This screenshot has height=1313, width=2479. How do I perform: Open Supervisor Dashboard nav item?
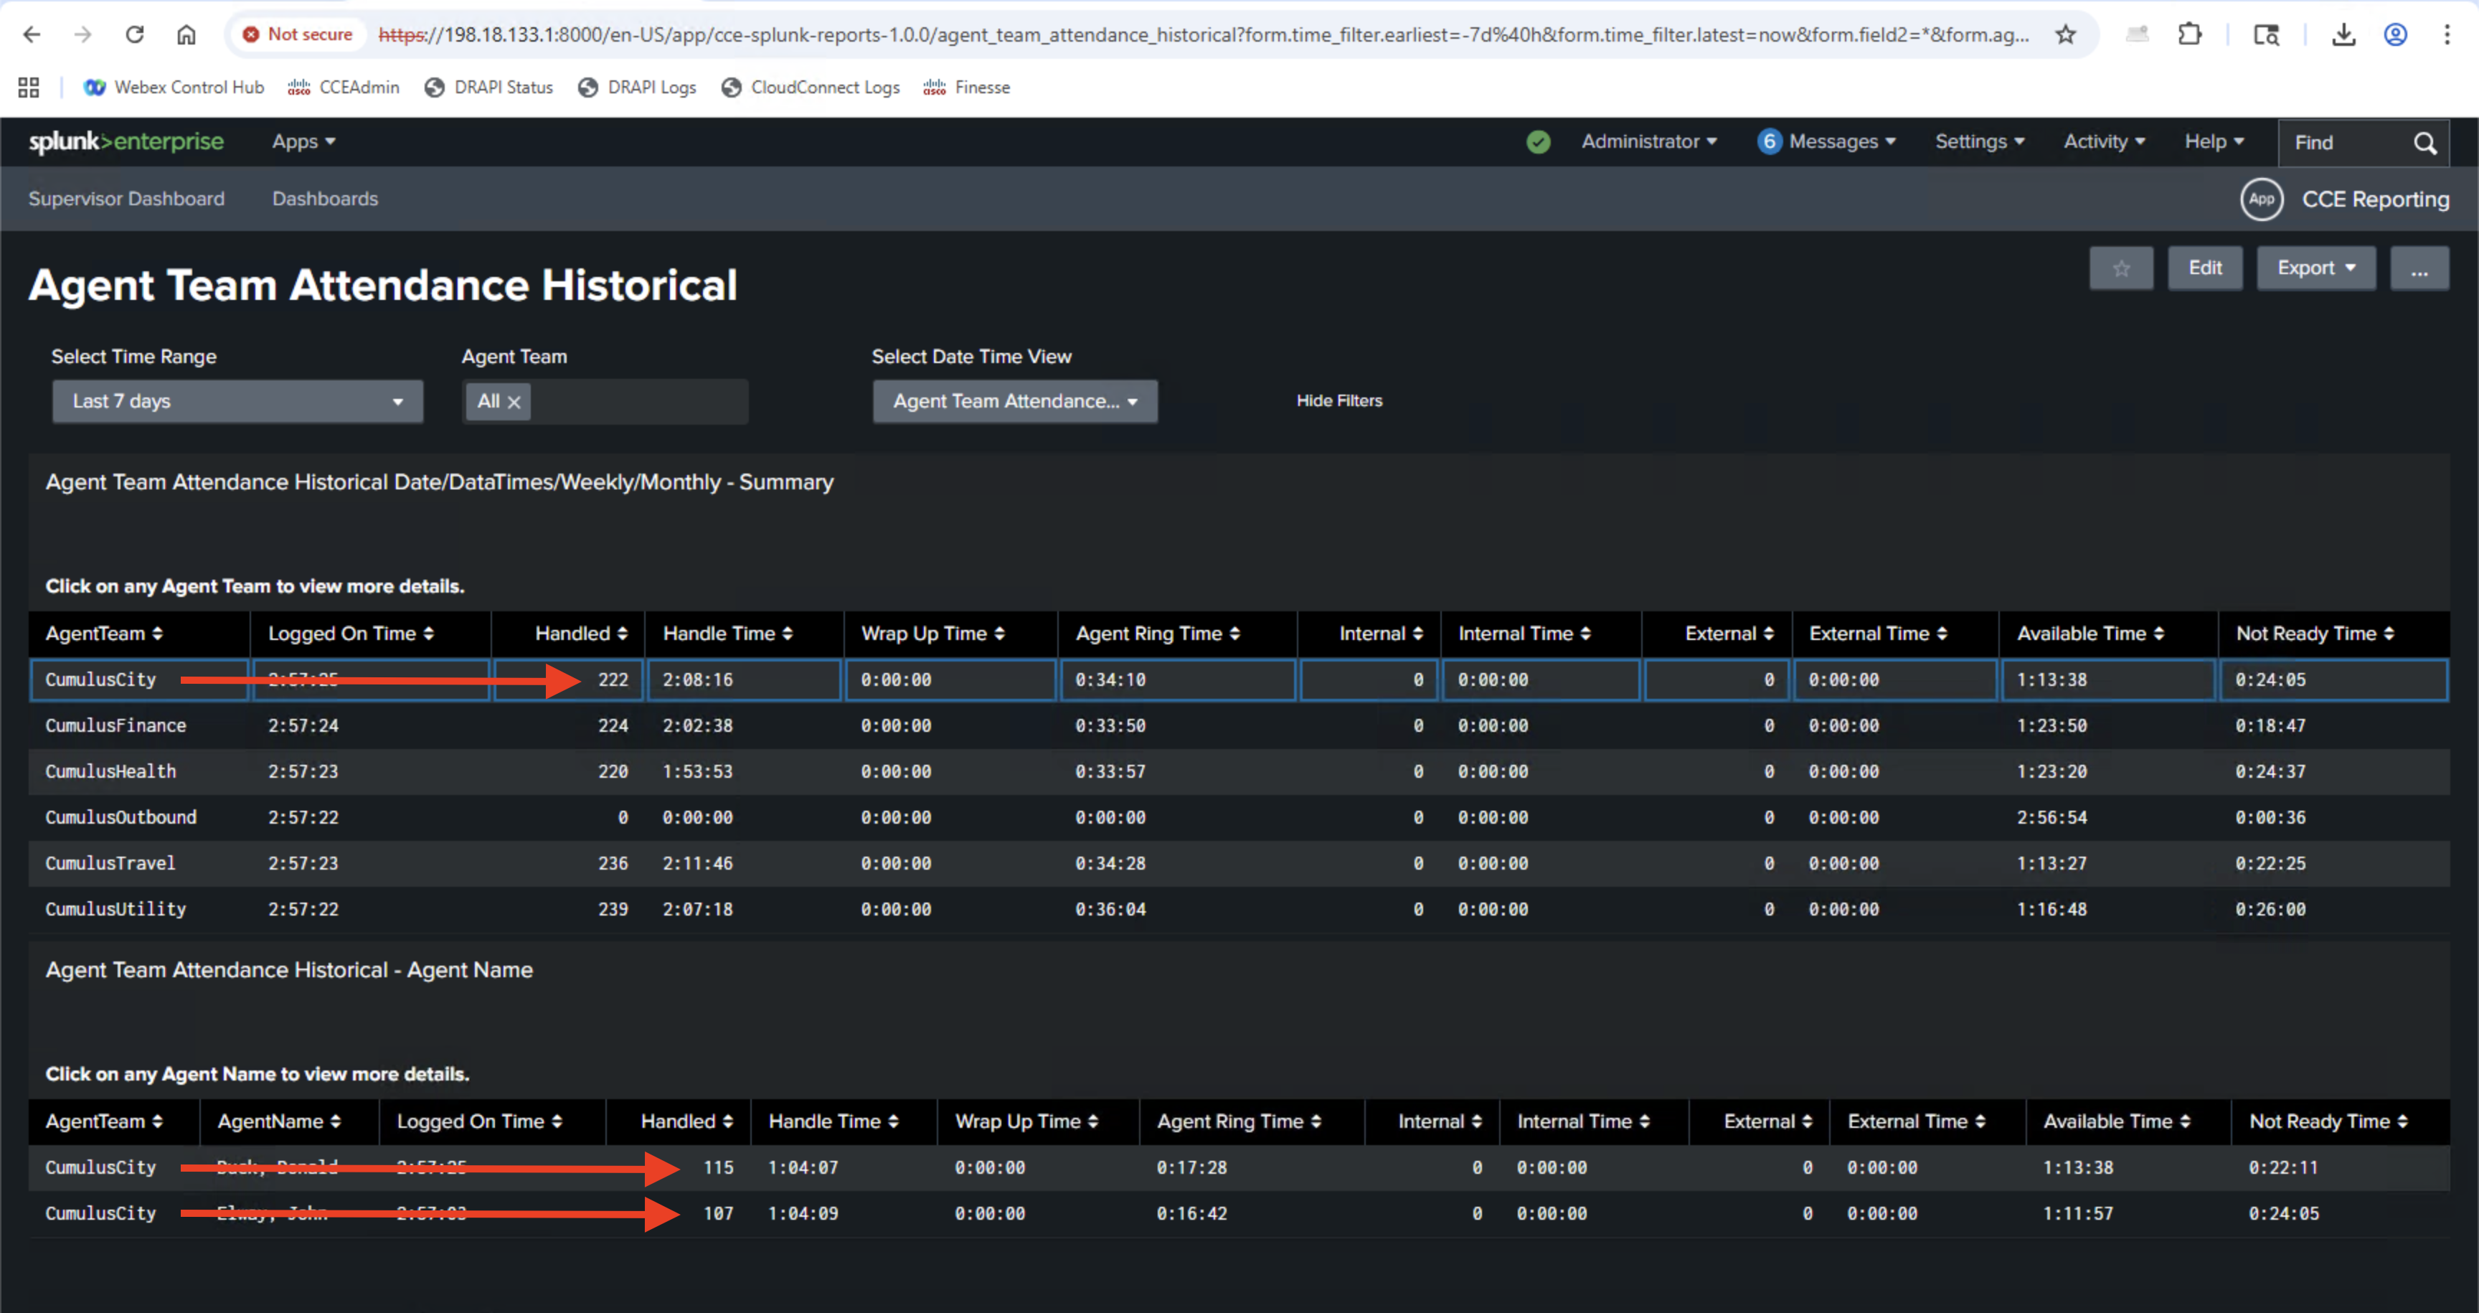(x=126, y=198)
